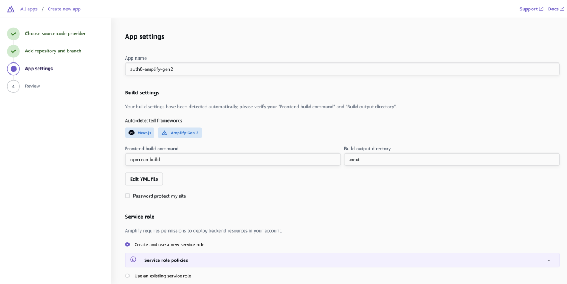Select the App settings step label
Screen dimensions: 567x284
click(x=39, y=69)
